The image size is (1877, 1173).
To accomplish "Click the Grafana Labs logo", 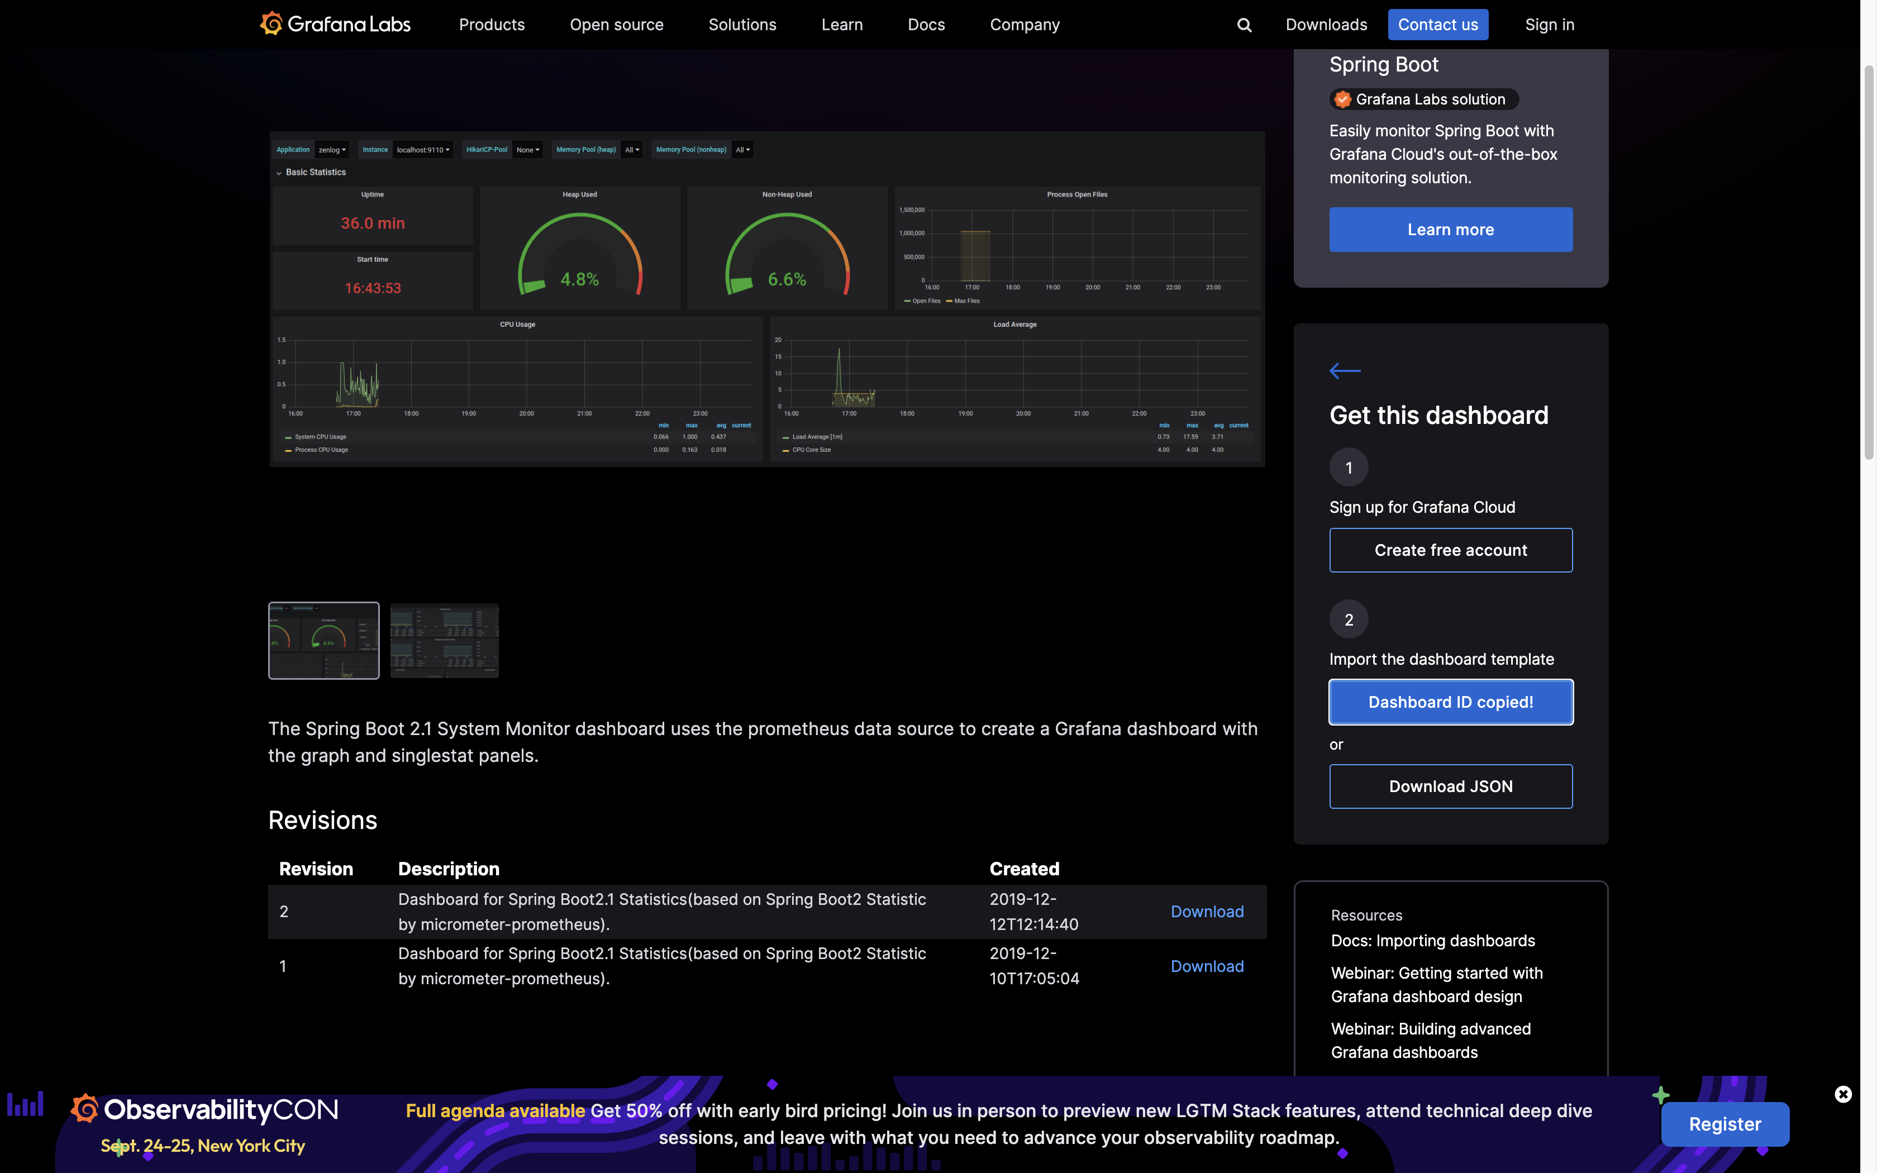I will (x=335, y=24).
